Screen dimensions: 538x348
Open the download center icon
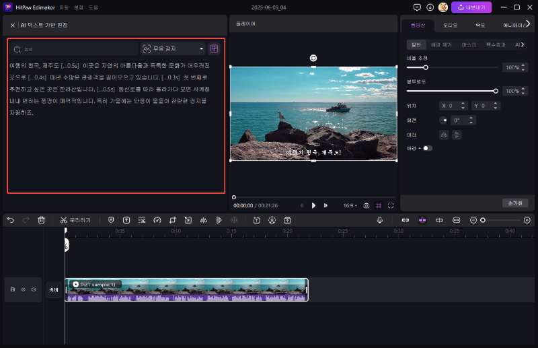[430, 7]
